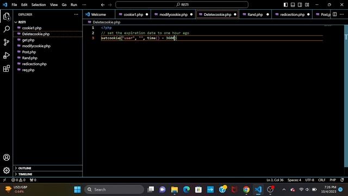Image resolution: width=348 pixels, height=196 pixels.
Task: Open the Run menu
Action: pos(74,5)
